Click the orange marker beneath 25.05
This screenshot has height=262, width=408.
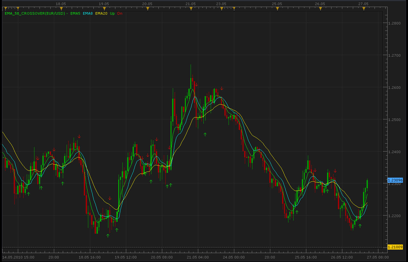tap(277, 9)
